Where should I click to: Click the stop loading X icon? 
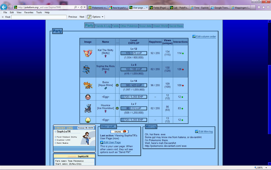point(85,7)
